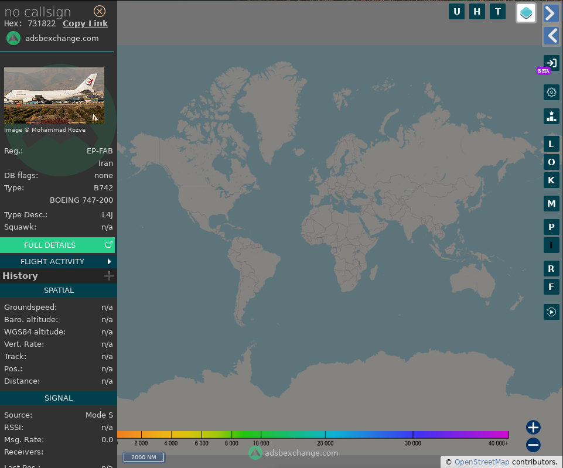Open the map layers selector
The image size is (563, 468).
coord(526,13)
